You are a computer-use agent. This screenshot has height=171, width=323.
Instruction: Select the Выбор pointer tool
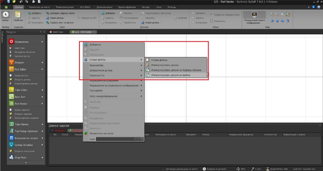click(x=5, y=16)
